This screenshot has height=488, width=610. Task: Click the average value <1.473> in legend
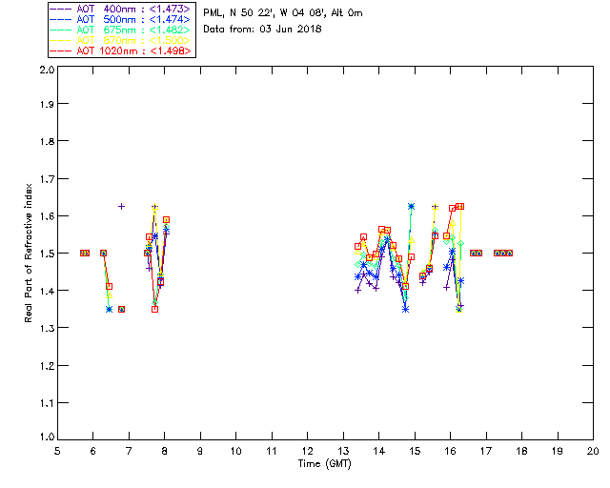point(170,9)
